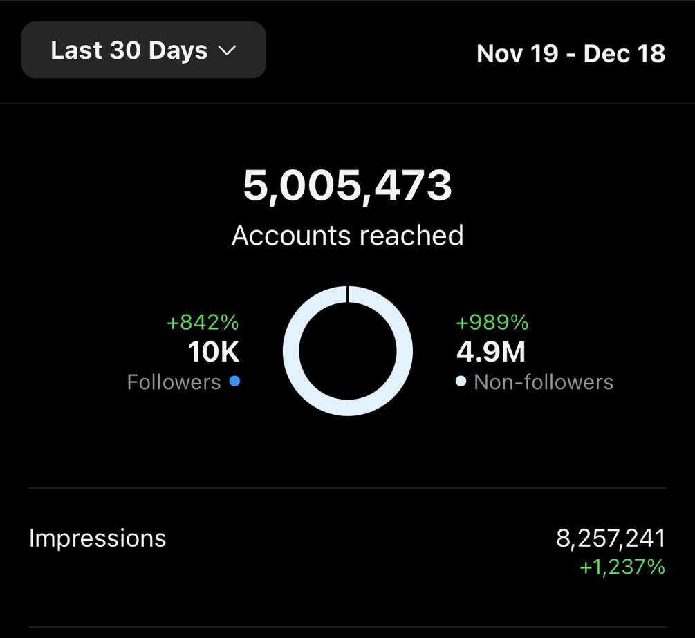This screenshot has width=695, height=638.
Task: Select the Non-followers label
Action: pos(544,382)
